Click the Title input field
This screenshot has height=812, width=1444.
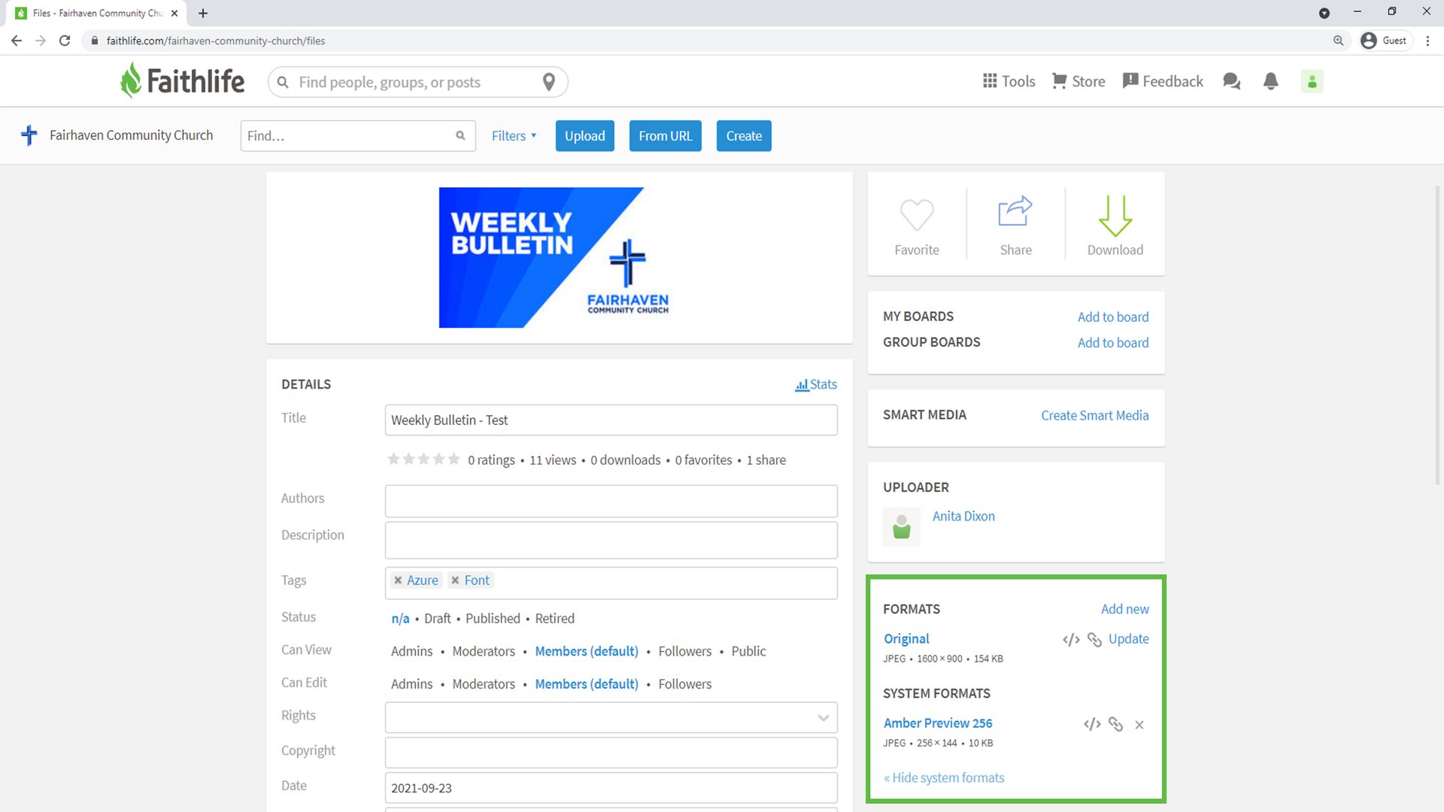point(611,420)
